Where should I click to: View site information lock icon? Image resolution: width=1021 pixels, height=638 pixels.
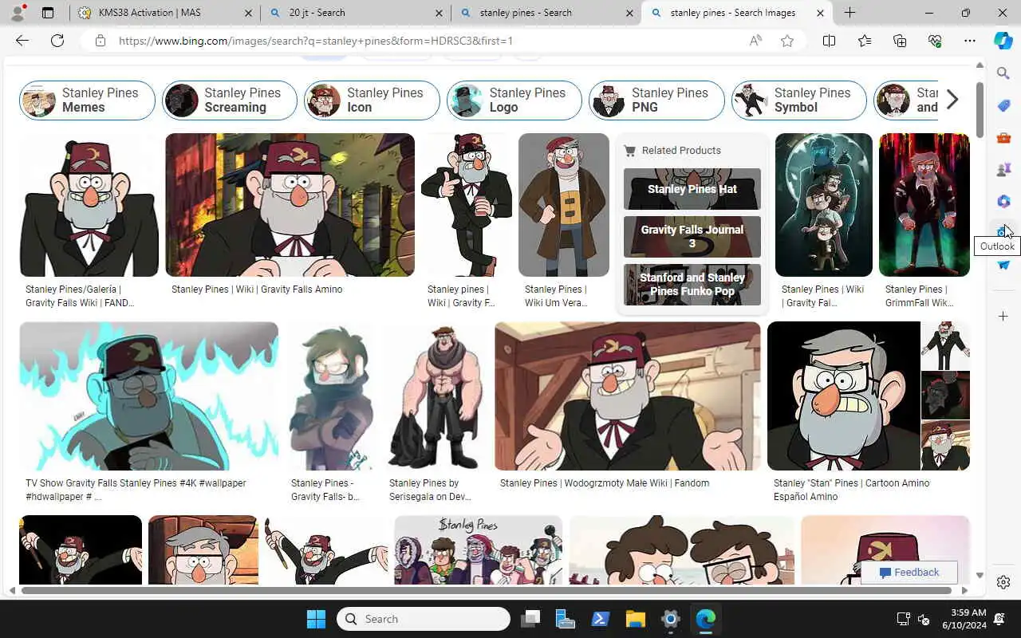pyautogui.click(x=100, y=41)
